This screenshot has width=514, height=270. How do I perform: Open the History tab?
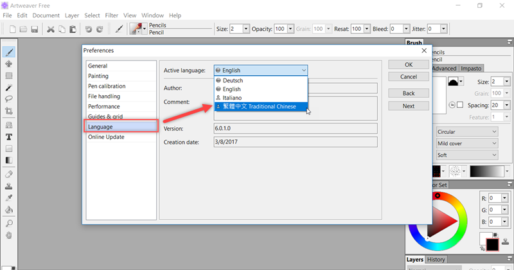(x=436, y=260)
